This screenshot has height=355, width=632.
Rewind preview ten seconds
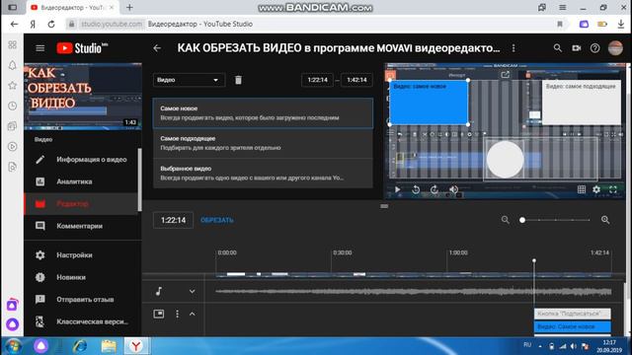416,189
